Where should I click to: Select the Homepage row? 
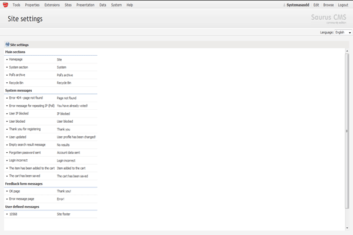pos(51,59)
